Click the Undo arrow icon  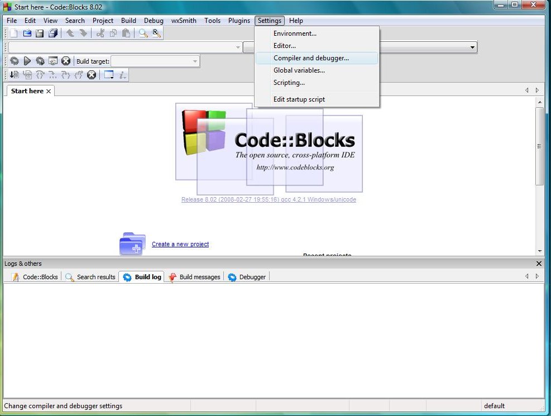click(70, 34)
